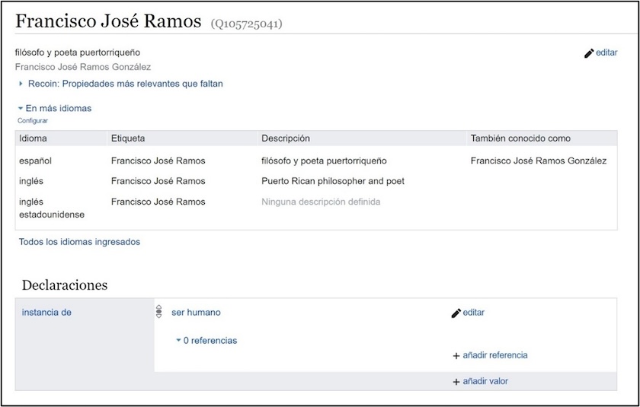Viewport: 640px width, 407px height.
Task: Open the 'ser humano' item link
Action: pos(196,312)
